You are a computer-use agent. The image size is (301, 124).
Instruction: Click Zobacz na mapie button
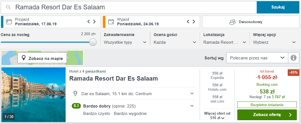click(x=42, y=58)
